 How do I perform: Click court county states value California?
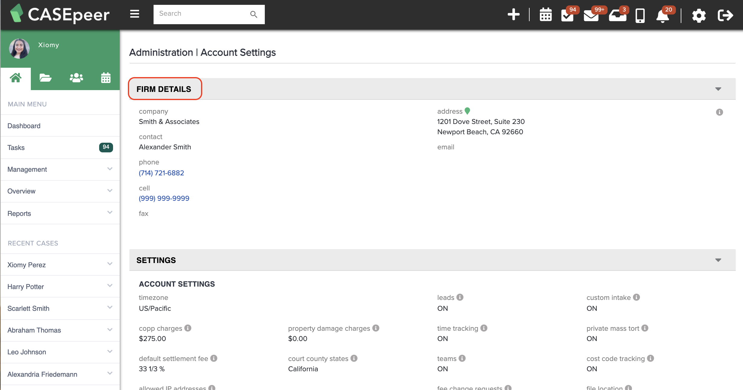coord(303,369)
